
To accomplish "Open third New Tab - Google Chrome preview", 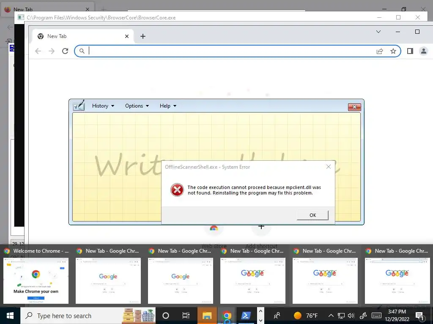I will (253, 276).
